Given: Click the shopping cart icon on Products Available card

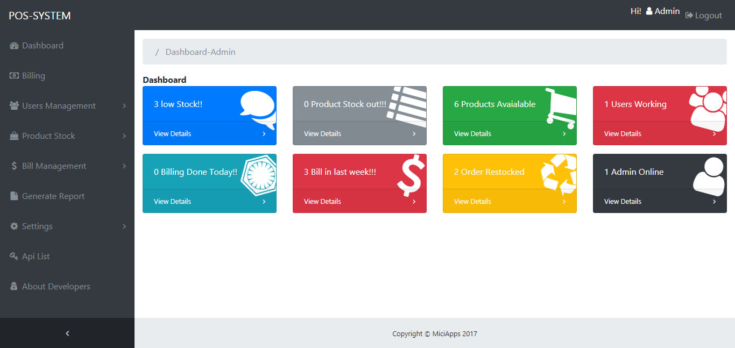Looking at the screenshot, I should pos(560,108).
